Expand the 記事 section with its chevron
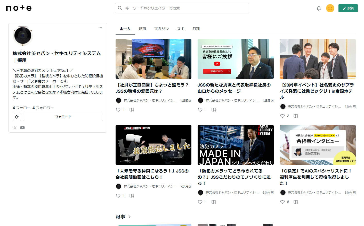364x226 pixels. pos(130,217)
